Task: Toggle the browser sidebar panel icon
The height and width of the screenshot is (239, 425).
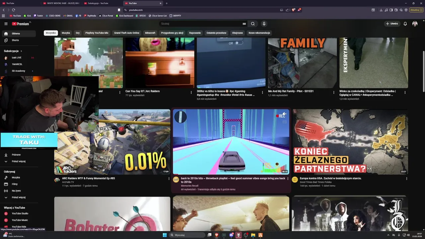Action: pos(391,10)
